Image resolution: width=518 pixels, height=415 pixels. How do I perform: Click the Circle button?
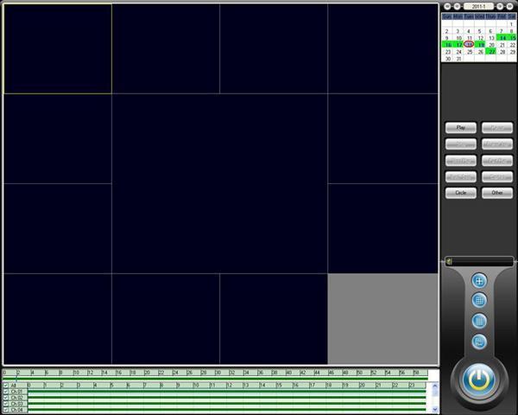coord(461,193)
